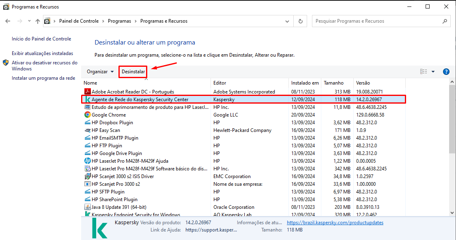456x240 pixels.
Task: Click the Kaspersky Agente de Rede row icon
Action: coord(87,99)
